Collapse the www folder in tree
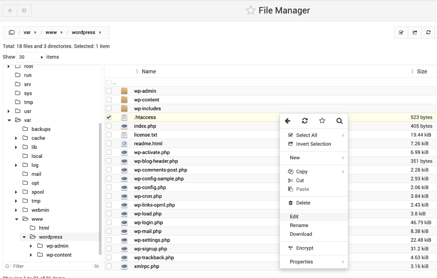Screen dimensions: 437x278 click(17, 219)
